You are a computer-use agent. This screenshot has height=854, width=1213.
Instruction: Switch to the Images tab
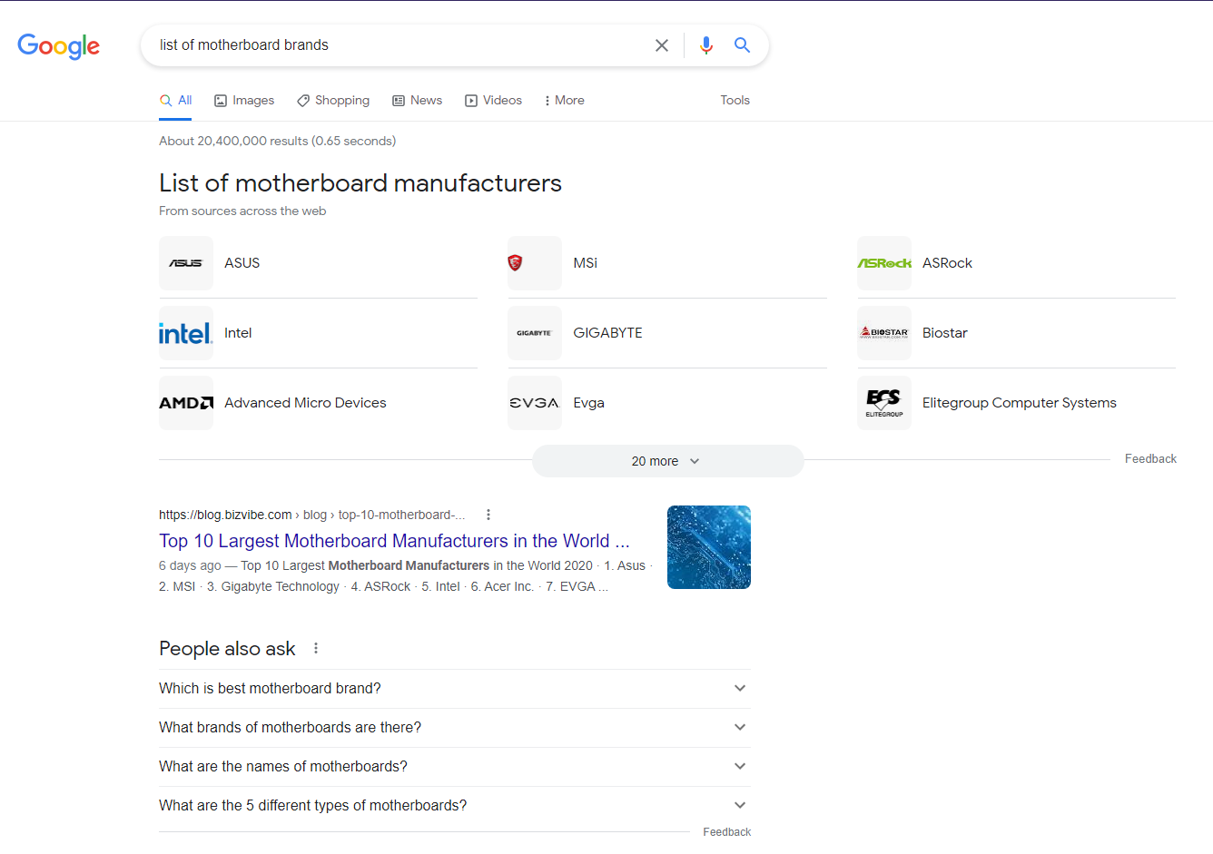point(244,101)
